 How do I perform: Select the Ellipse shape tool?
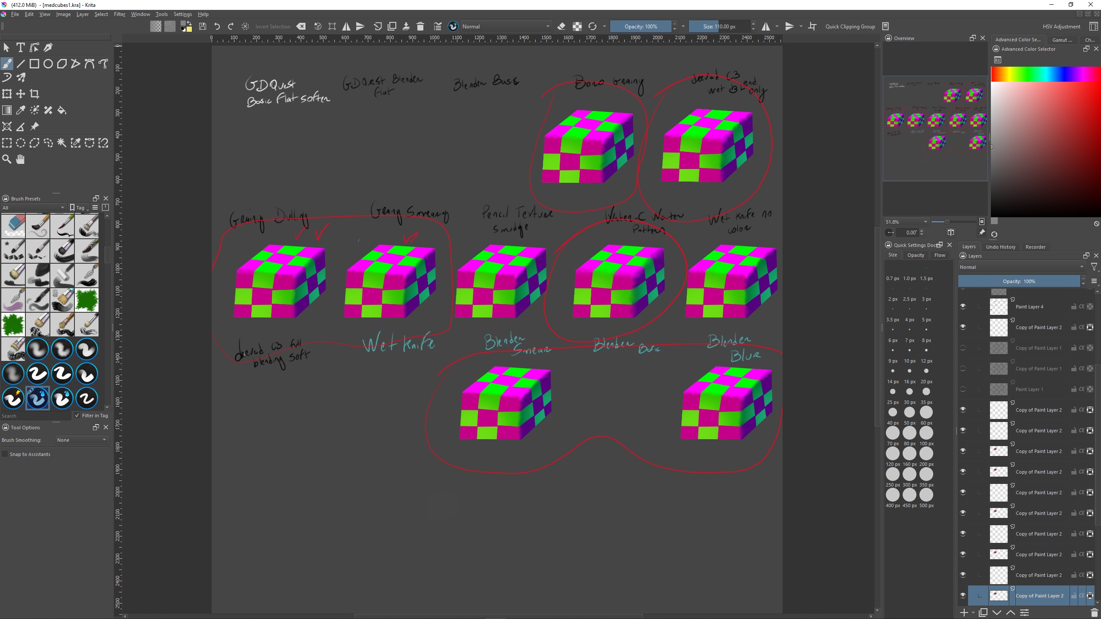point(48,64)
